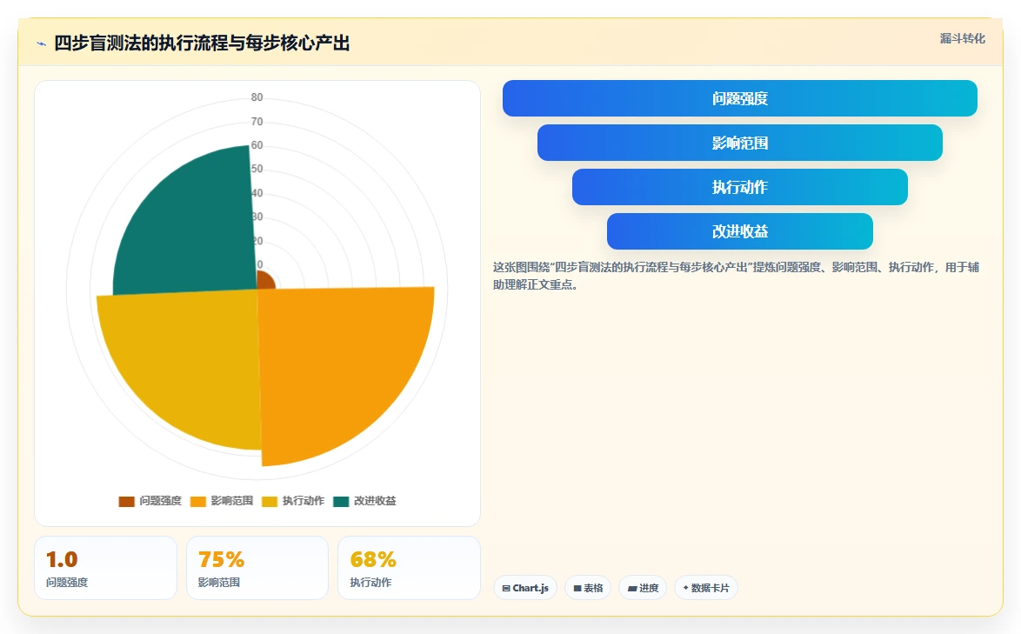The height and width of the screenshot is (634, 1021).
Task: Click the 影响范围 funnel bar
Action: pos(740,143)
